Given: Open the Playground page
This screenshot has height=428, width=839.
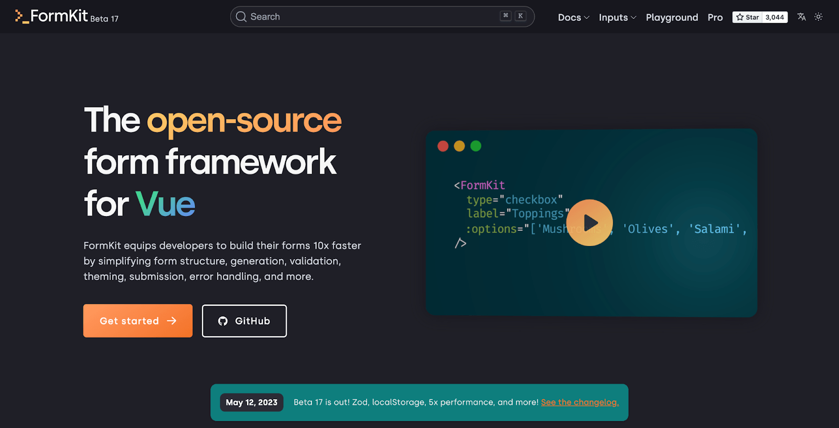Looking at the screenshot, I should point(672,17).
